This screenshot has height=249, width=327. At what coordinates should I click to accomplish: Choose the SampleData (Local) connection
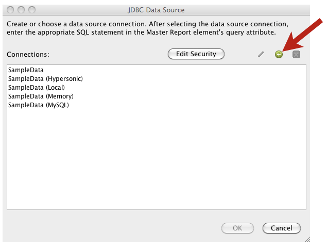click(37, 87)
